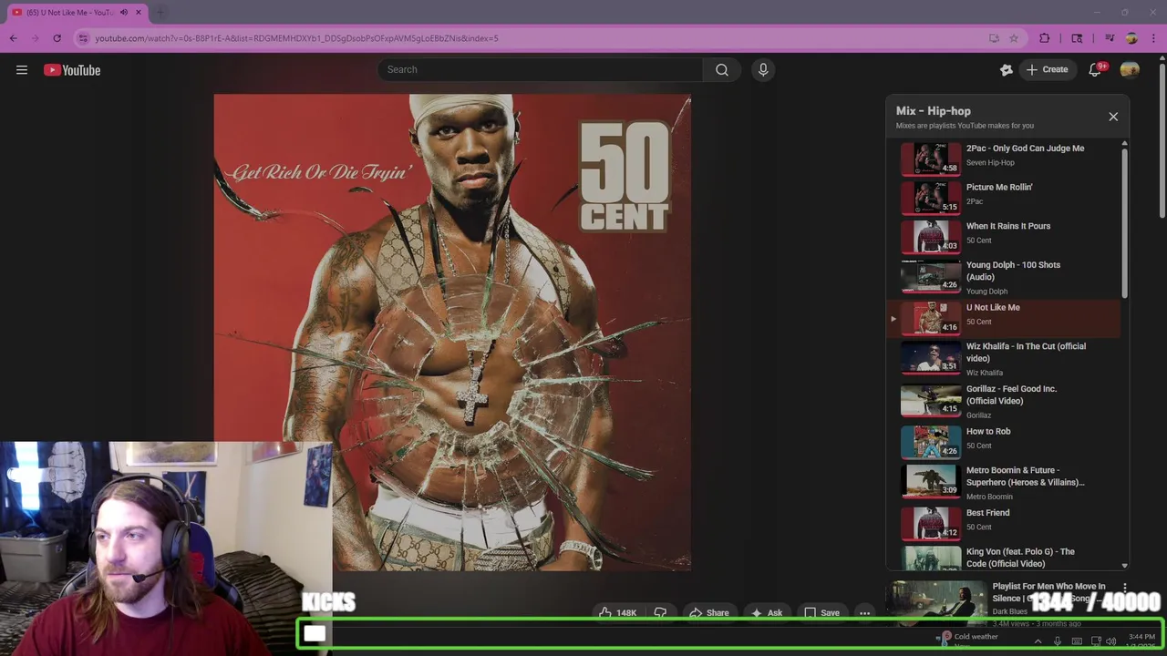The image size is (1167, 656).
Task: Open Playlist For Men Who Move In Silence
Action: coord(1048,592)
